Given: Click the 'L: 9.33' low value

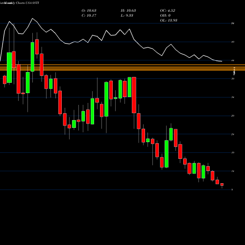Looking at the screenshot, I should click(127, 15).
